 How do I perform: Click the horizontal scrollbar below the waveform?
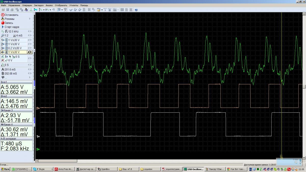tap(153, 161)
